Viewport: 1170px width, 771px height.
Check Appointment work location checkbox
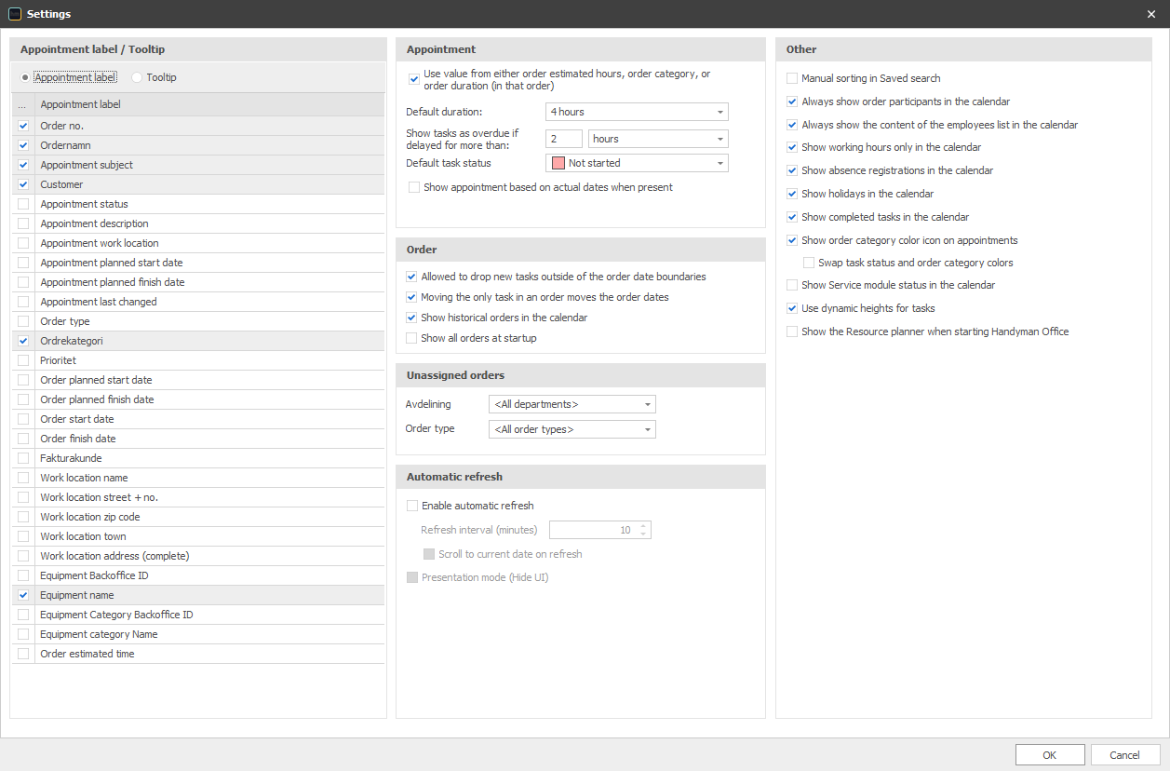click(x=23, y=243)
